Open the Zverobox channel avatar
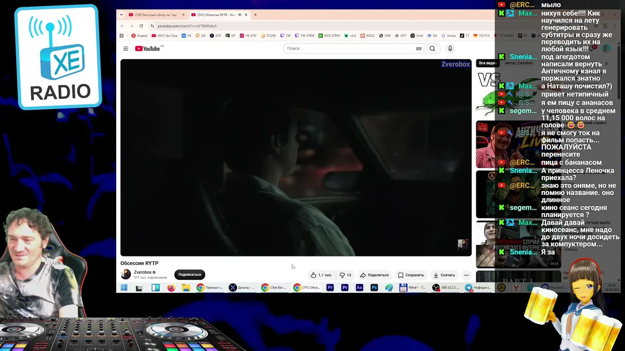Screen dimensions: 625x351 point(126,274)
